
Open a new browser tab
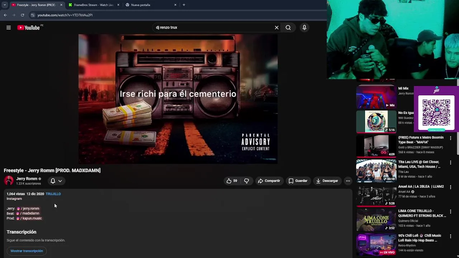point(184,5)
